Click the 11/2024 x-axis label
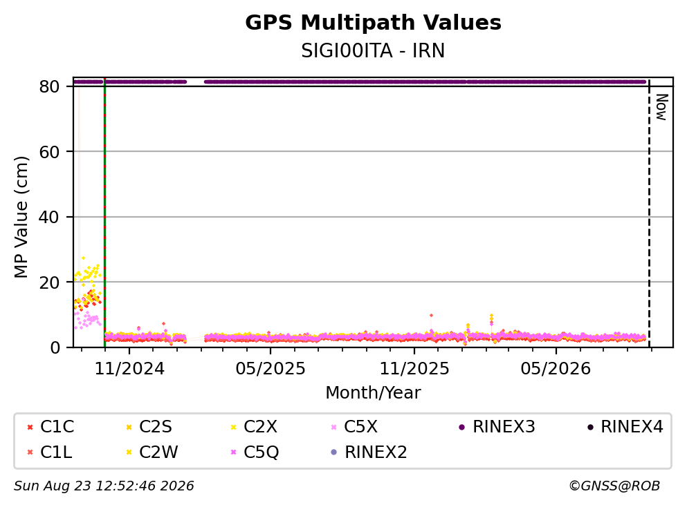The height and width of the screenshot is (507, 687). point(129,369)
